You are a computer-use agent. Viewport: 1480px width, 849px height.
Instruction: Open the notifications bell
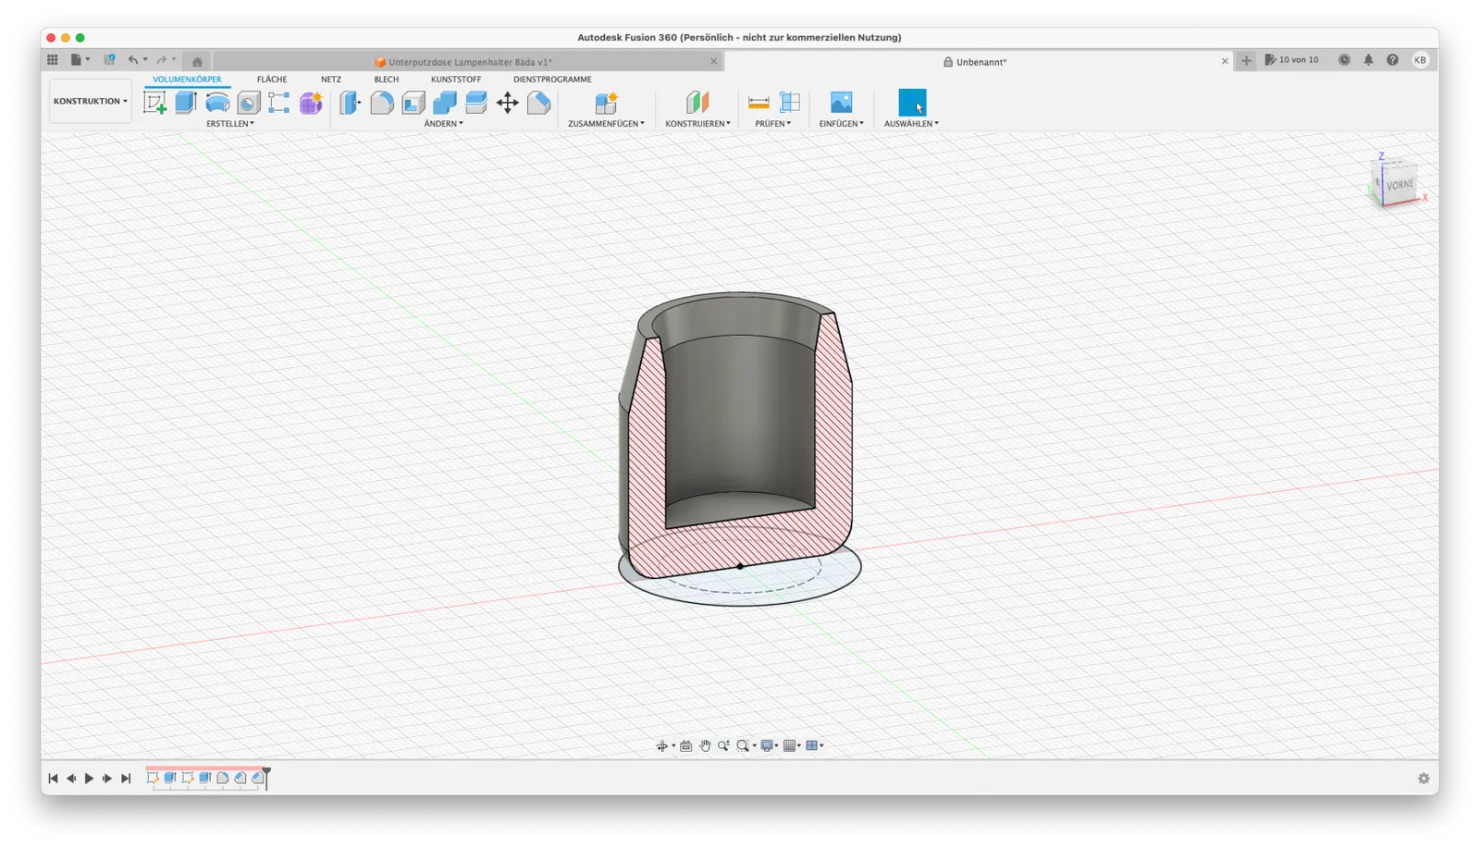pos(1368,60)
